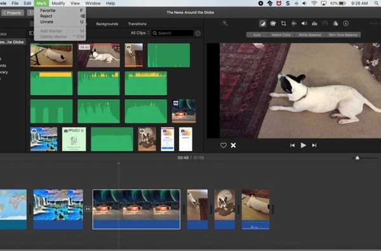Click the White Balance button

click(x=310, y=35)
